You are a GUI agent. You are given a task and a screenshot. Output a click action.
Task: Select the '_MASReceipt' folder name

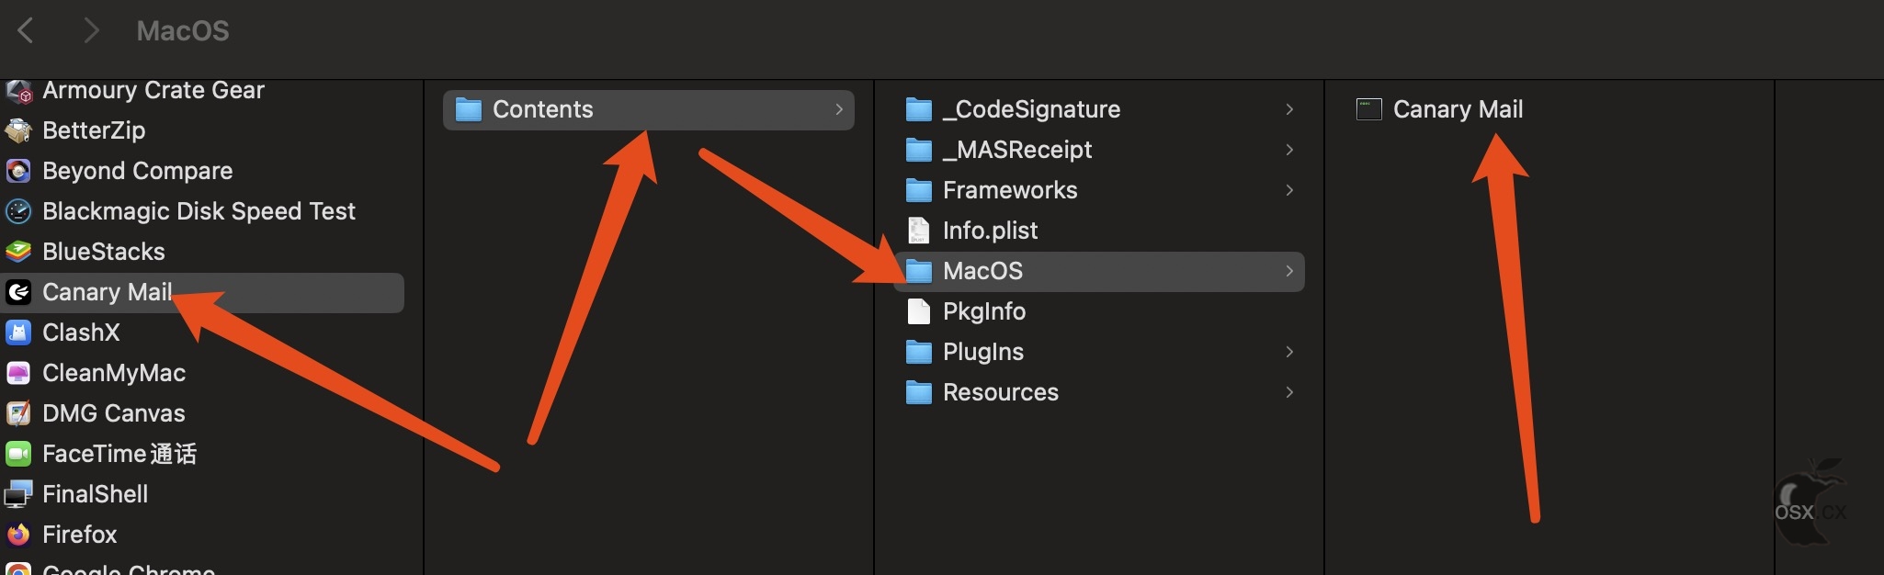click(1017, 150)
